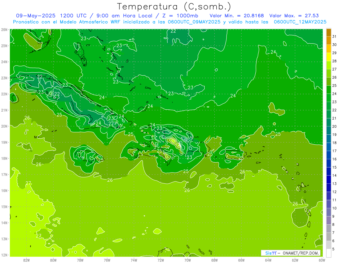
Task: Click the "26N" latitude axis label
Action: [4, 29]
